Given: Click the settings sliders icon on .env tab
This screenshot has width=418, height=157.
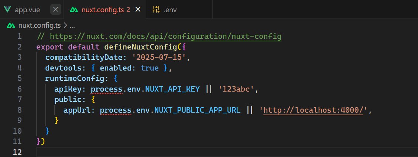Looking at the screenshot, I should [x=156, y=10].
